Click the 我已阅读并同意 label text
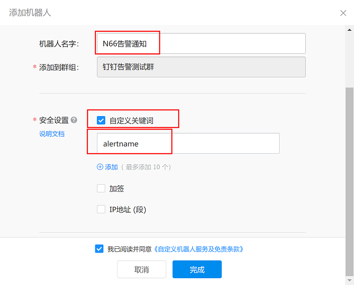The height and width of the screenshot is (285, 354). tap(129, 249)
